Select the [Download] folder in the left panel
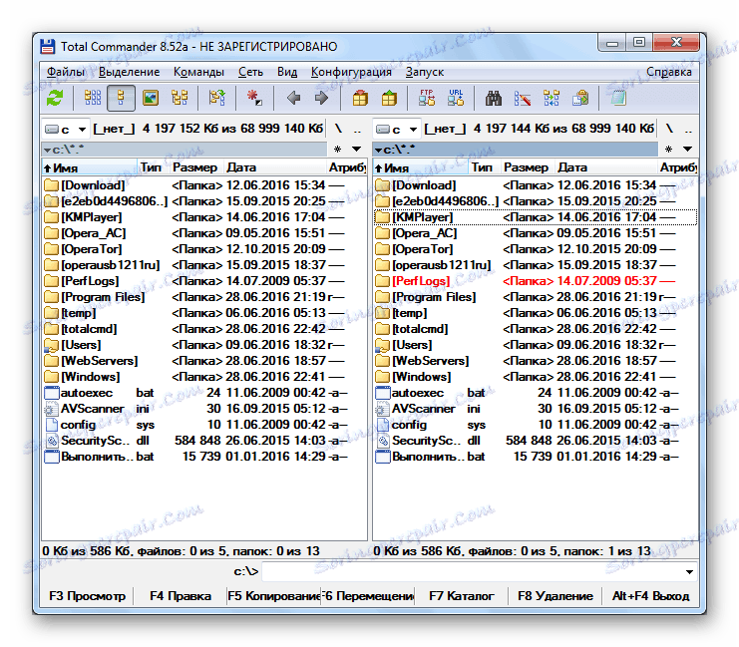The image size is (739, 647). pos(204,185)
